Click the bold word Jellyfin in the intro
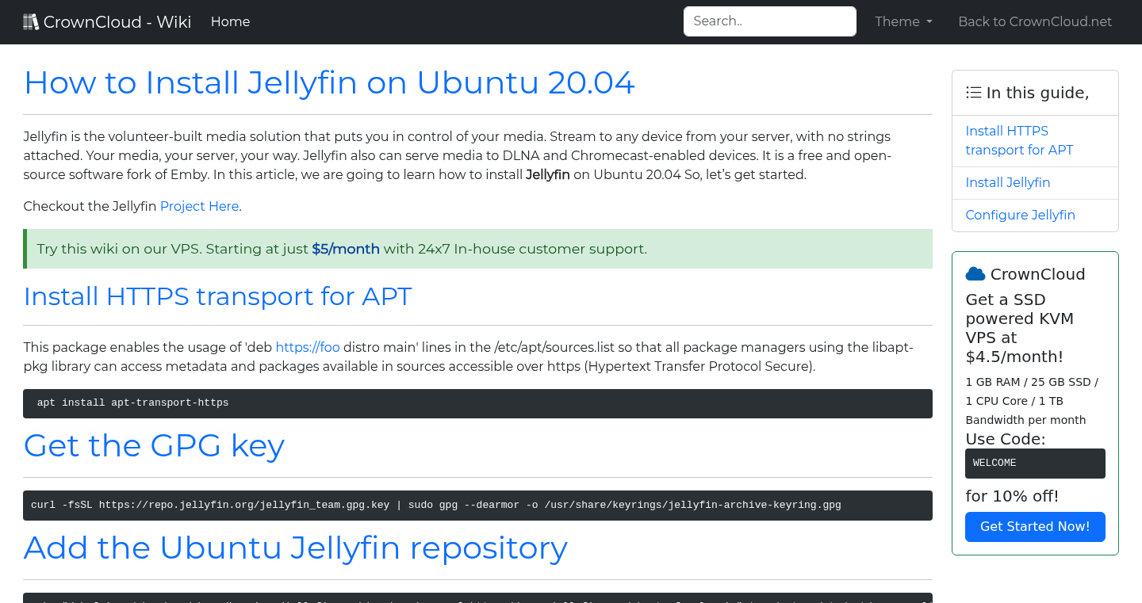Image resolution: width=1142 pixels, height=603 pixels. click(548, 174)
